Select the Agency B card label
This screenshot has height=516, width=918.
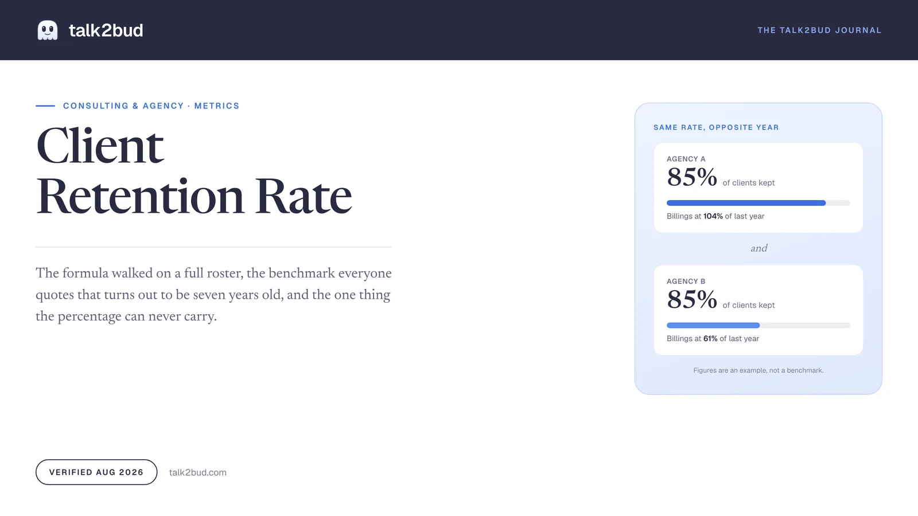(x=686, y=282)
